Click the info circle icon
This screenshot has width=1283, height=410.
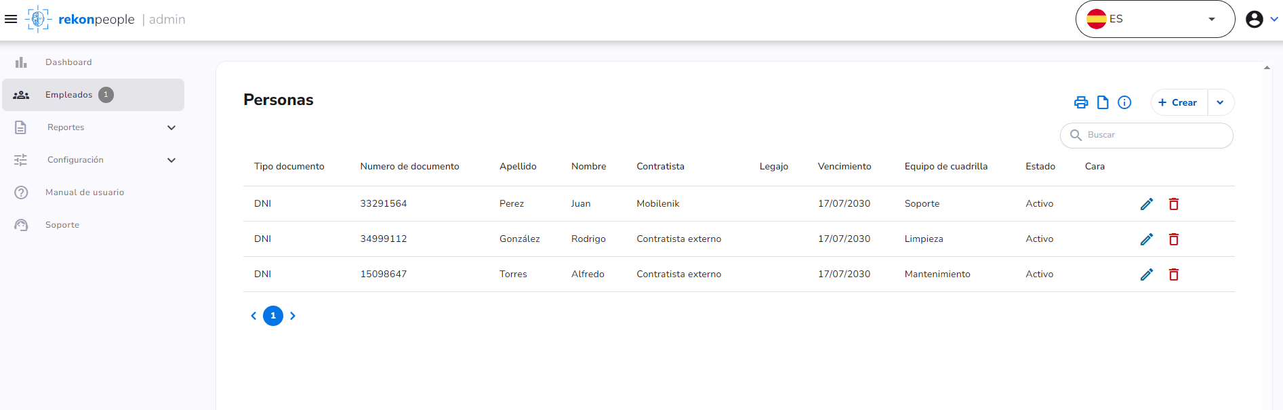1124,102
